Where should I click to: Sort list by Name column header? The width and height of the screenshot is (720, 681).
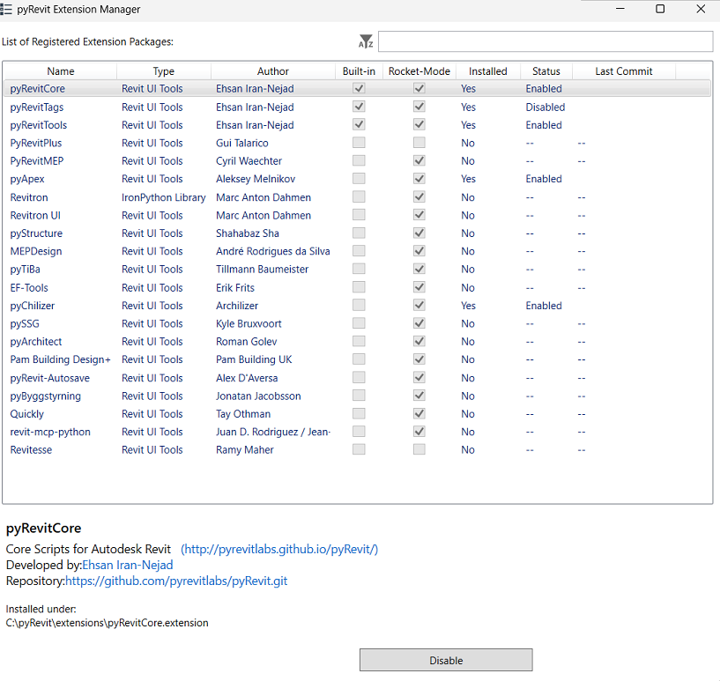pos(61,71)
